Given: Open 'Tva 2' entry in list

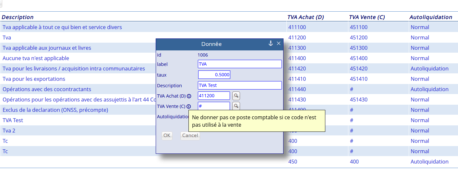Looking at the screenshot, I should 9,131.
